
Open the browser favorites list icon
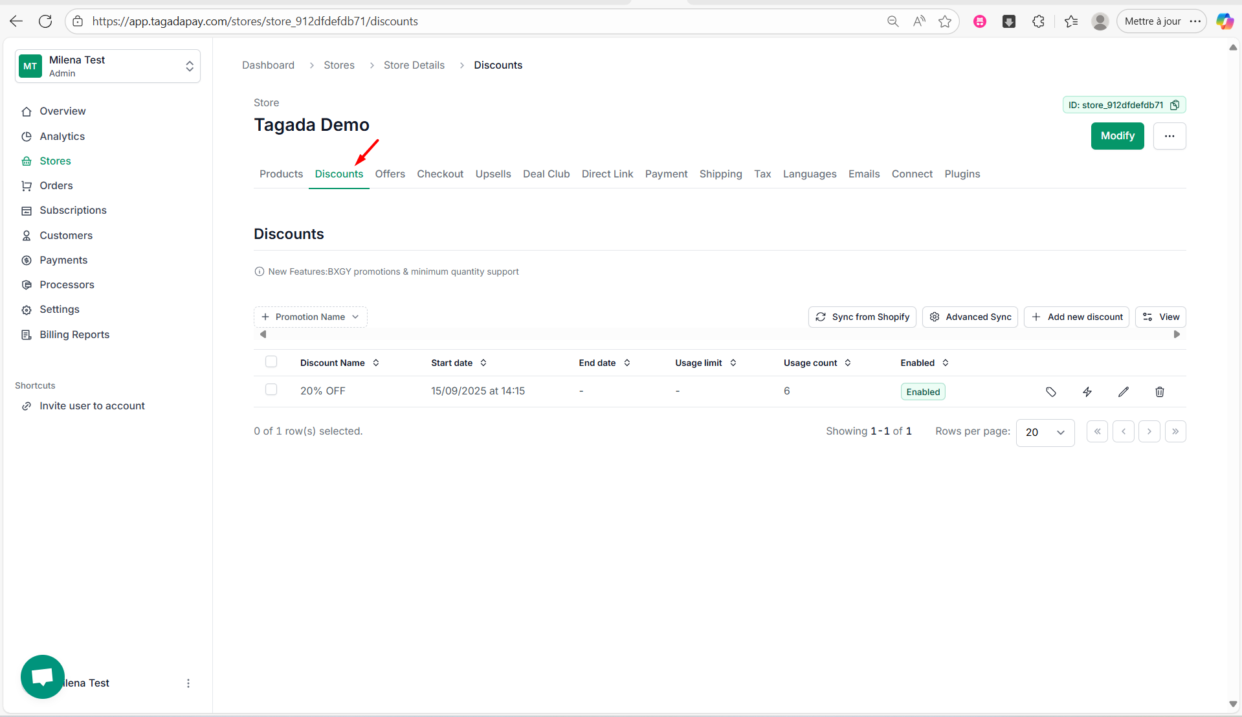pos(1071,21)
